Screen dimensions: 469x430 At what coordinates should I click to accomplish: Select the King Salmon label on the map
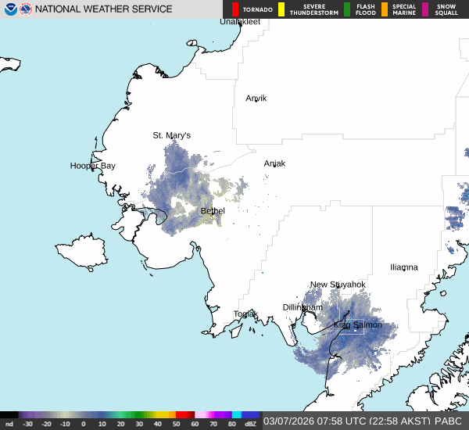coord(358,324)
